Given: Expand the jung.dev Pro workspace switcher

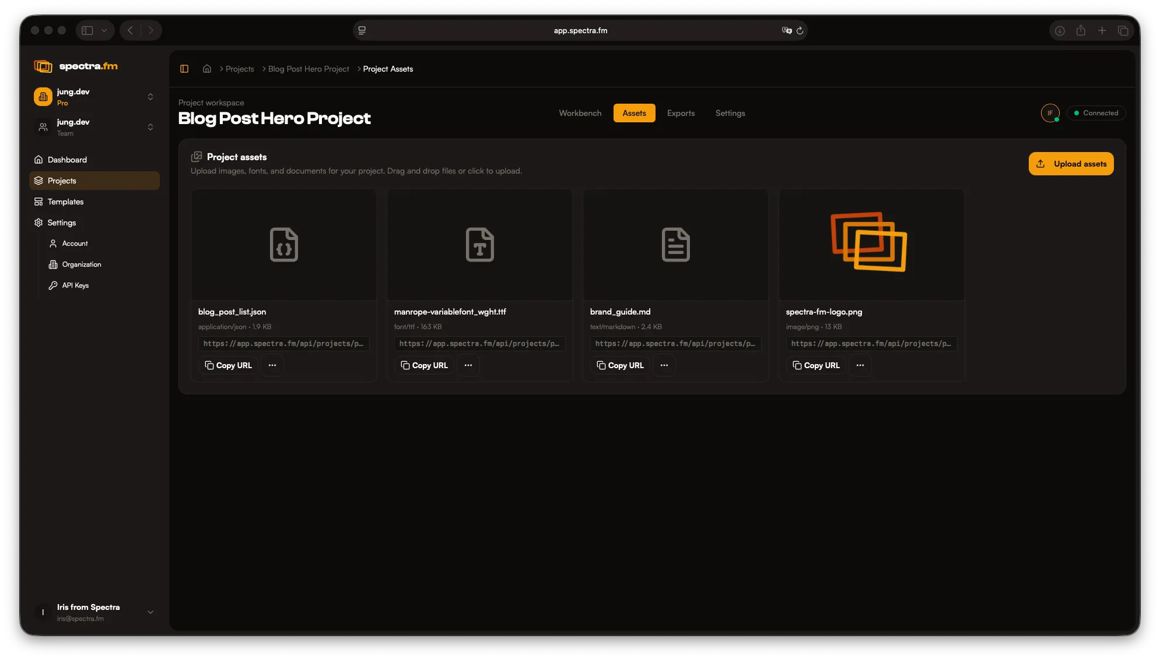Looking at the screenshot, I should point(150,97).
